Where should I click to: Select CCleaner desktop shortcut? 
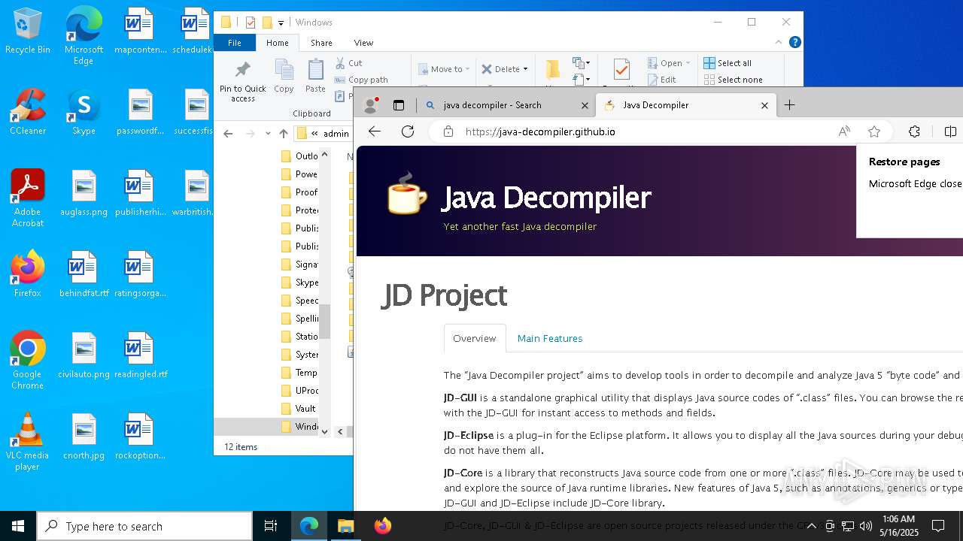(28, 113)
